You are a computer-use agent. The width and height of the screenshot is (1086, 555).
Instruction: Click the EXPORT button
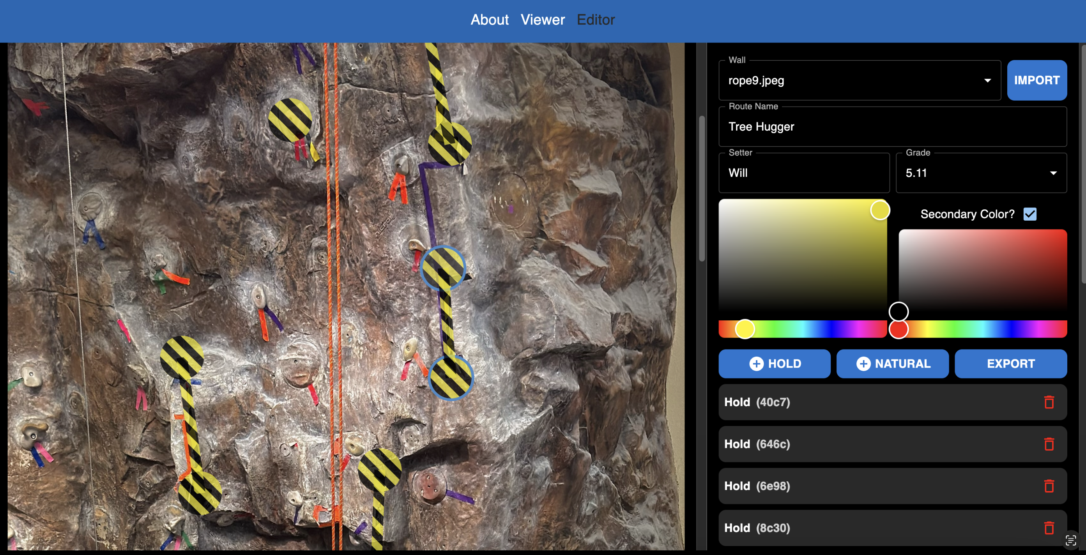[x=1010, y=364]
